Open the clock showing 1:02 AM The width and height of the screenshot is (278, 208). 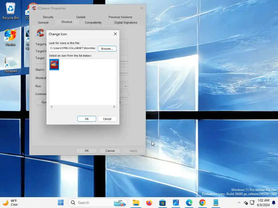tap(263, 203)
